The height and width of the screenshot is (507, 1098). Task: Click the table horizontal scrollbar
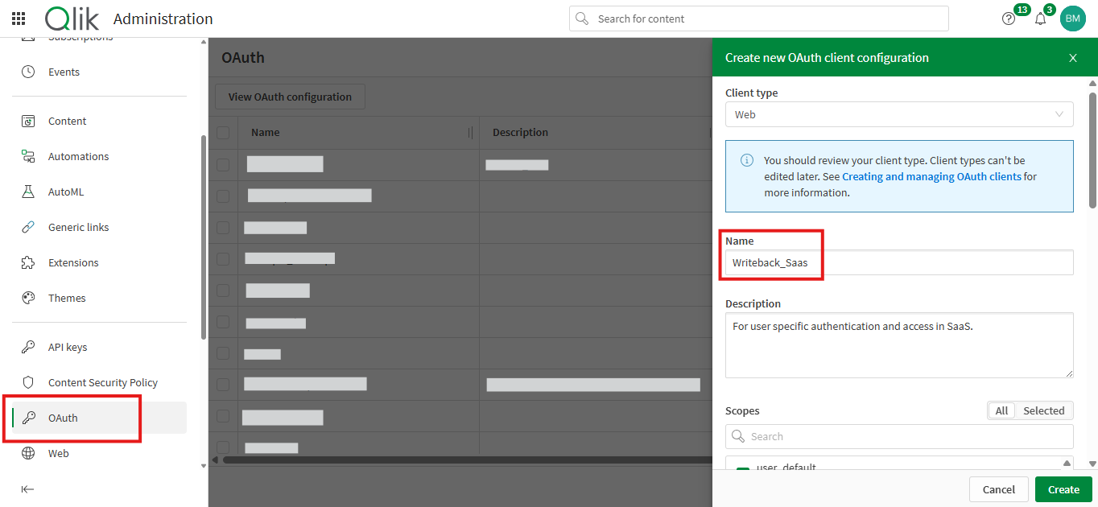(467, 460)
